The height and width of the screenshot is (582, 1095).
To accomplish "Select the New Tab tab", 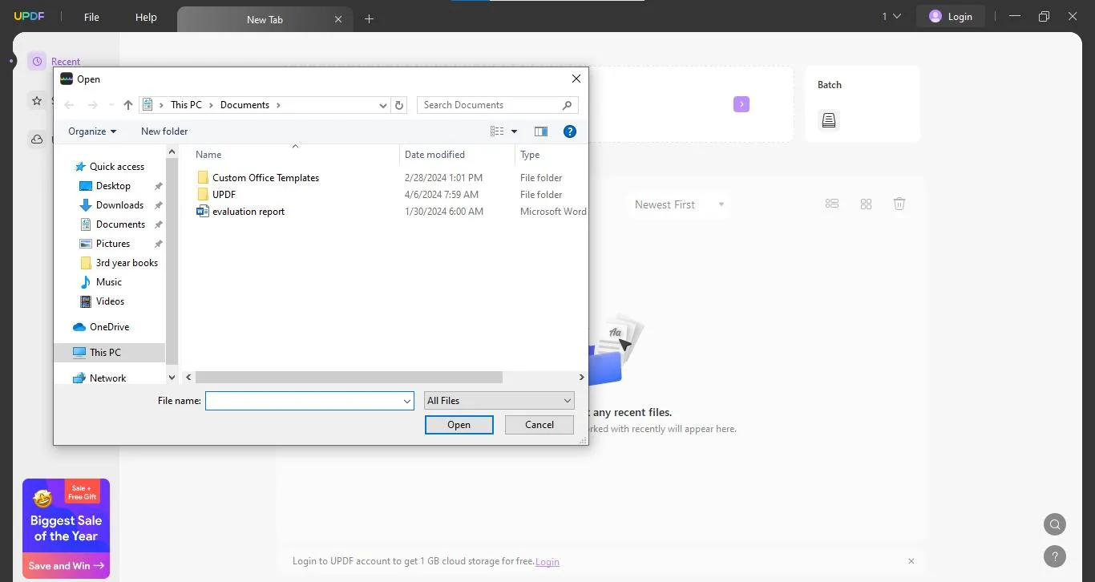I will pos(264,19).
